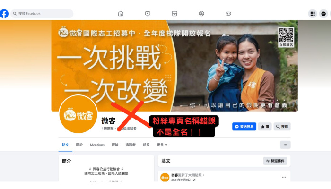Open the Facebook logo home link
Image resolution: width=331 pixels, height=189 pixels.
click(4, 14)
